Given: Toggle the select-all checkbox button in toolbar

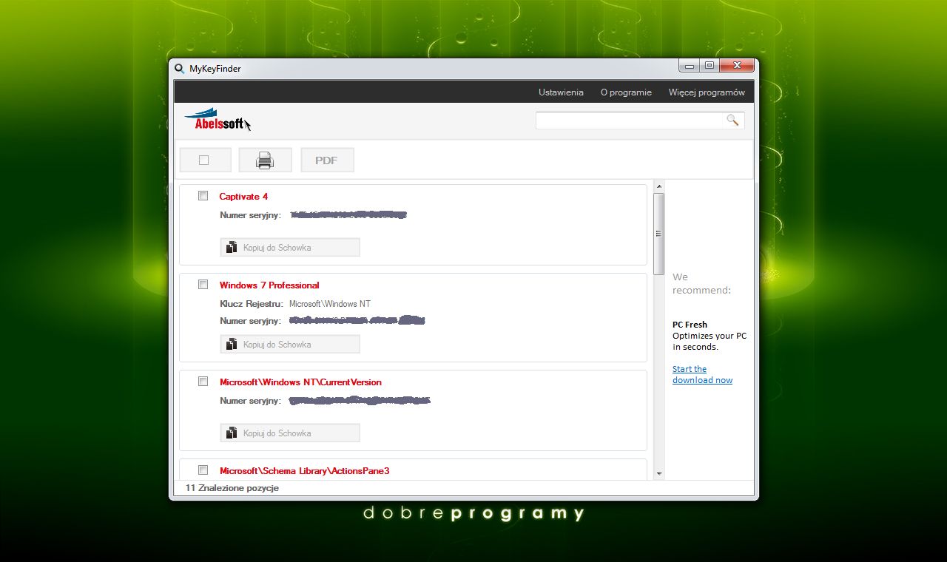Looking at the screenshot, I should pos(205,160).
